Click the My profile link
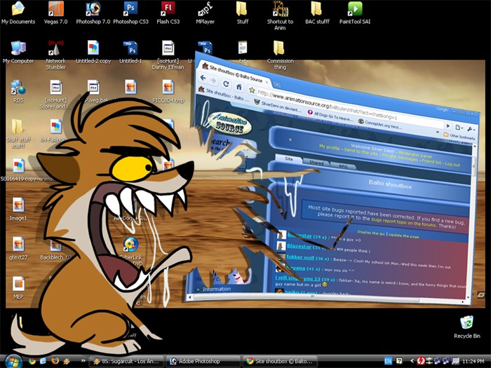 [329, 146]
